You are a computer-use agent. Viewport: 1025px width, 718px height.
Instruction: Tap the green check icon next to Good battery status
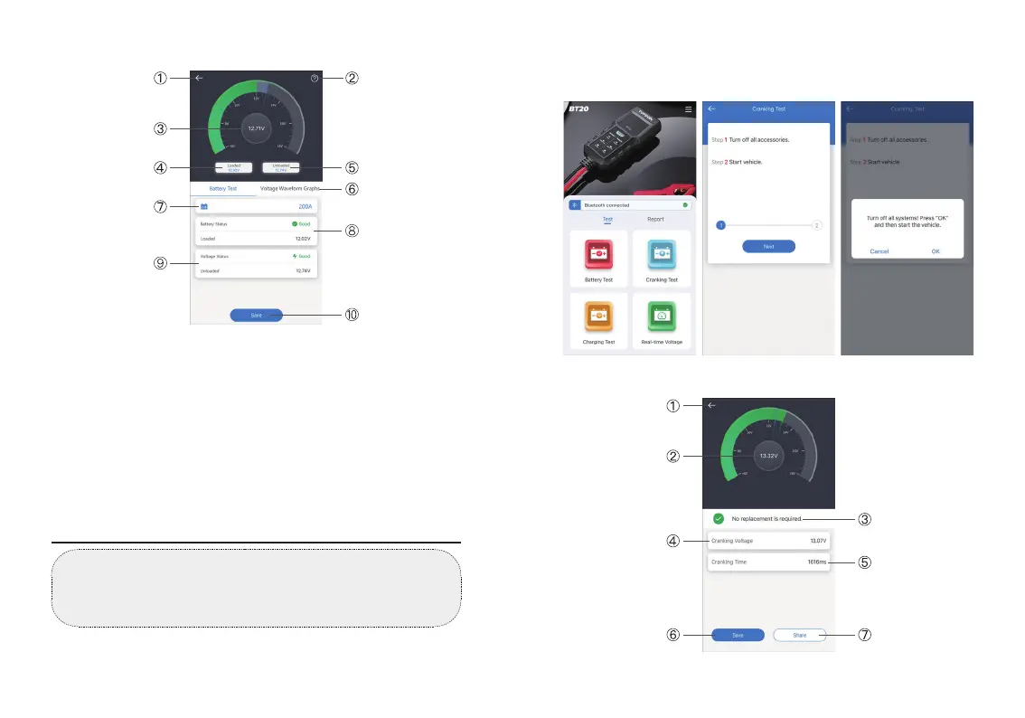pos(294,223)
